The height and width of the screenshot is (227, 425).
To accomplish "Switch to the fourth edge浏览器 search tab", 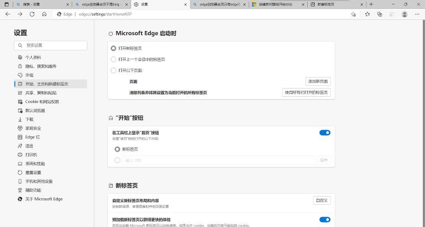I will tap(219, 4).
